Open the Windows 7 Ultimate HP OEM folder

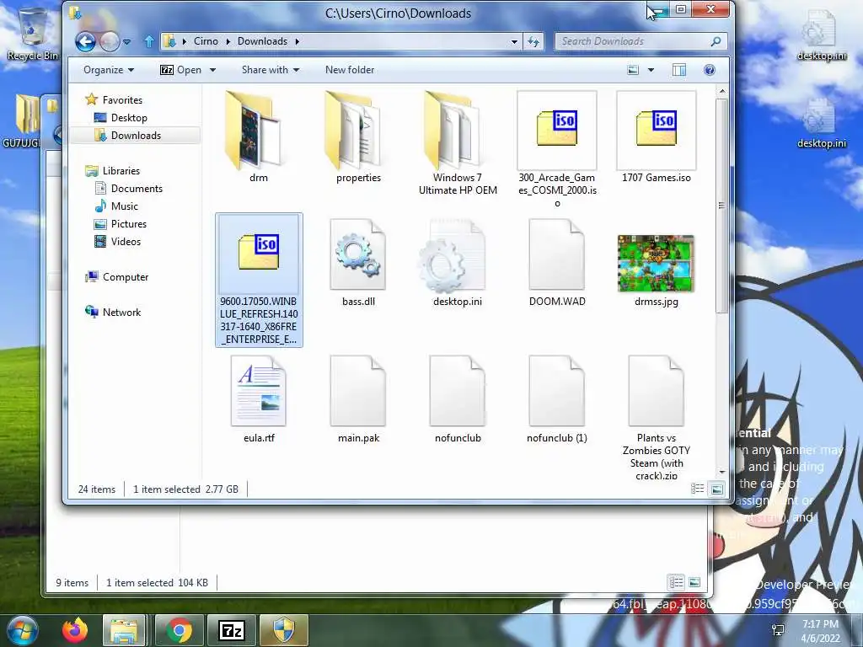(x=458, y=143)
